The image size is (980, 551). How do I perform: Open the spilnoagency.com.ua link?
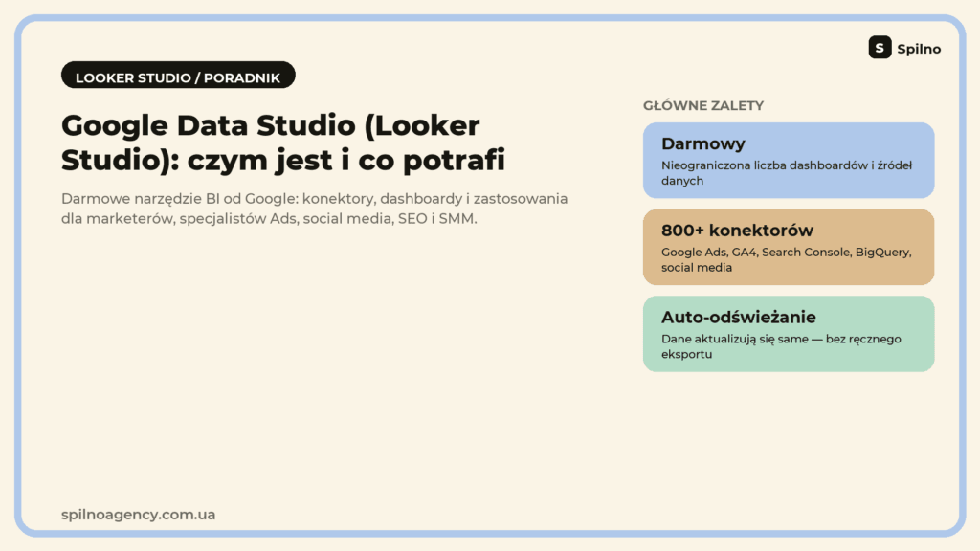(x=138, y=515)
